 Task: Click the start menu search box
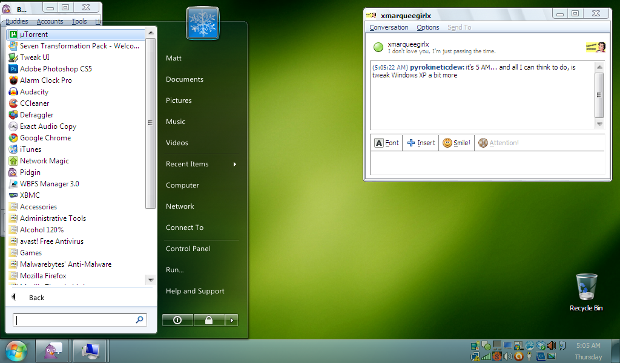point(80,319)
